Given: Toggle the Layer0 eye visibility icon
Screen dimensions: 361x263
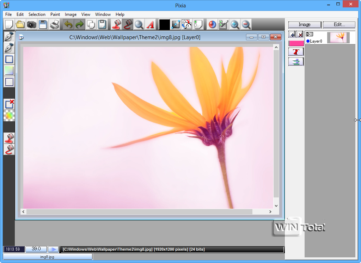Looking at the screenshot, I should [x=310, y=34].
